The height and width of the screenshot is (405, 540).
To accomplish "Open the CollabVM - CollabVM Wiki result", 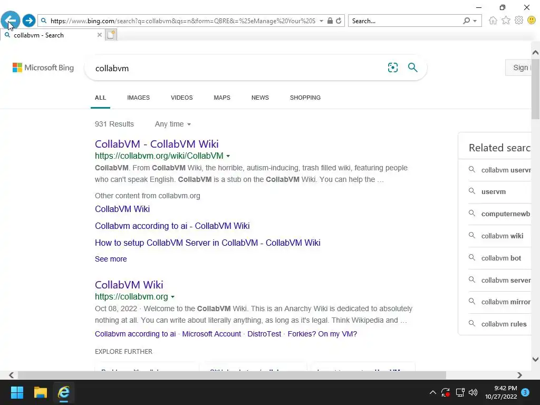I will click(157, 144).
